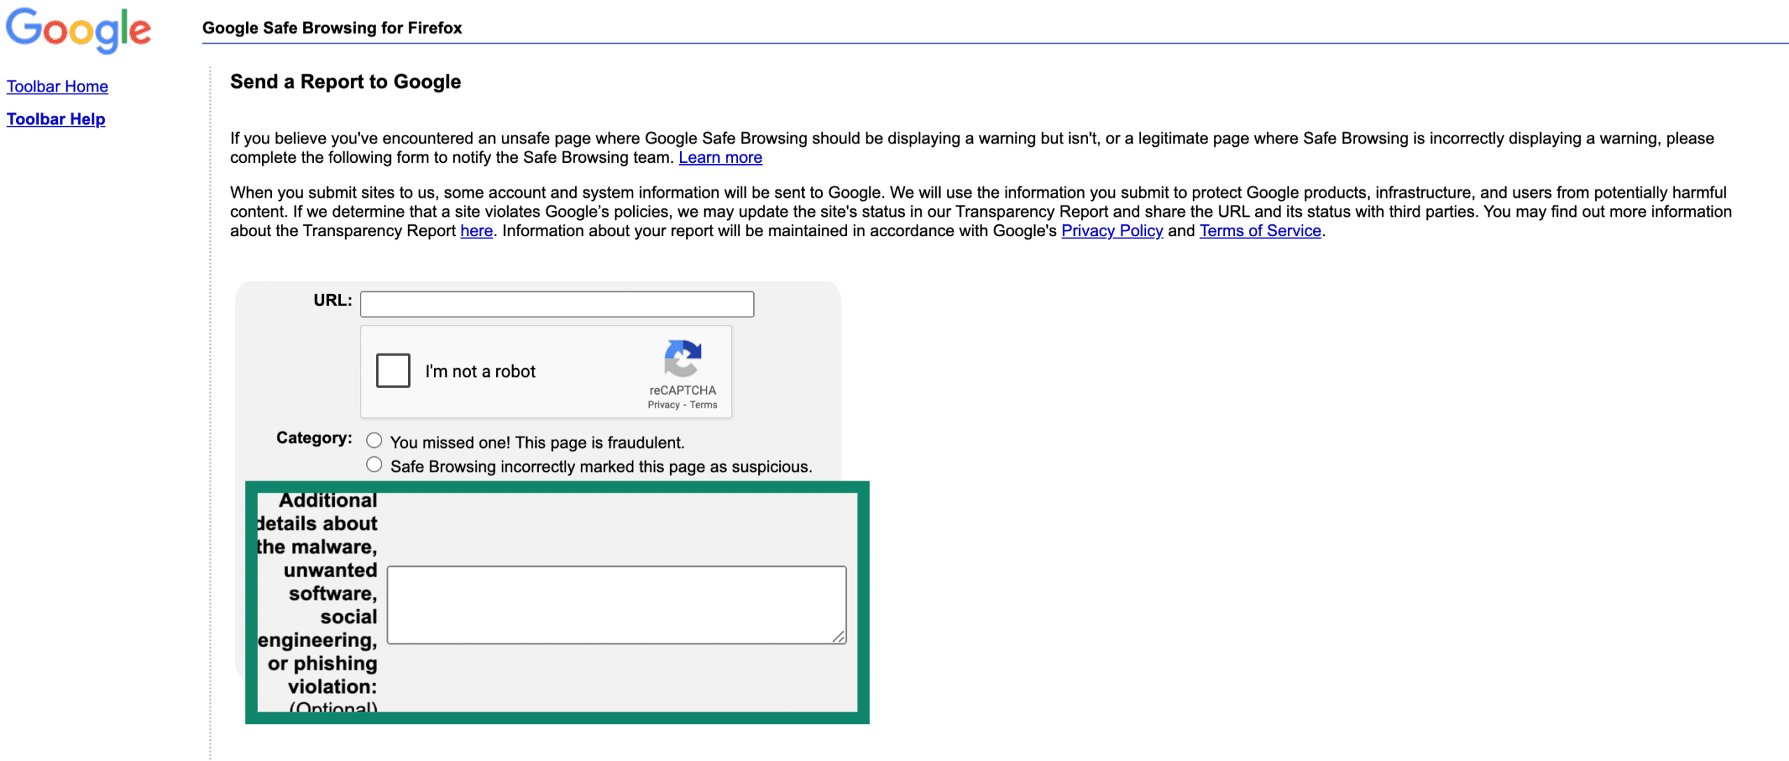Select incorrectly marked as suspicious option
Image resolution: width=1789 pixels, height=761 pixels.
tap(375, 463)
